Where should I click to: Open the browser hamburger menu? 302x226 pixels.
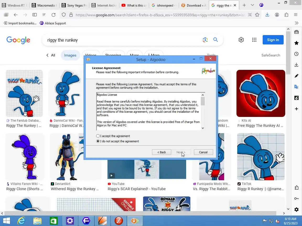pos(296,15)
